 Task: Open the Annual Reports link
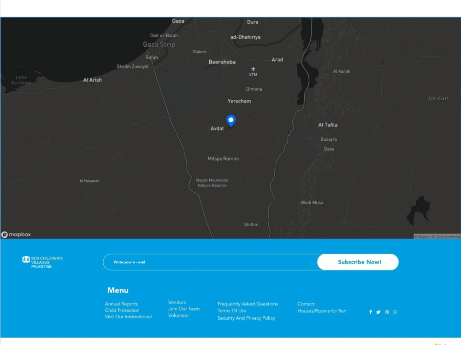tap(121, 304)
